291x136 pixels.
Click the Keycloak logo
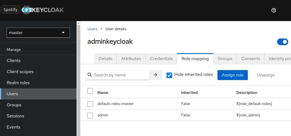43,10
